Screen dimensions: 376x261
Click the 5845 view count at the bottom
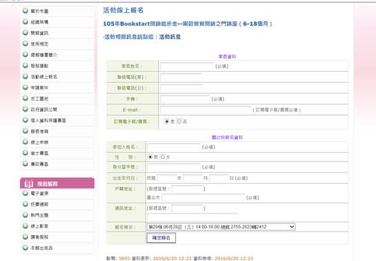pyautogui.click(x=124, y=258)
